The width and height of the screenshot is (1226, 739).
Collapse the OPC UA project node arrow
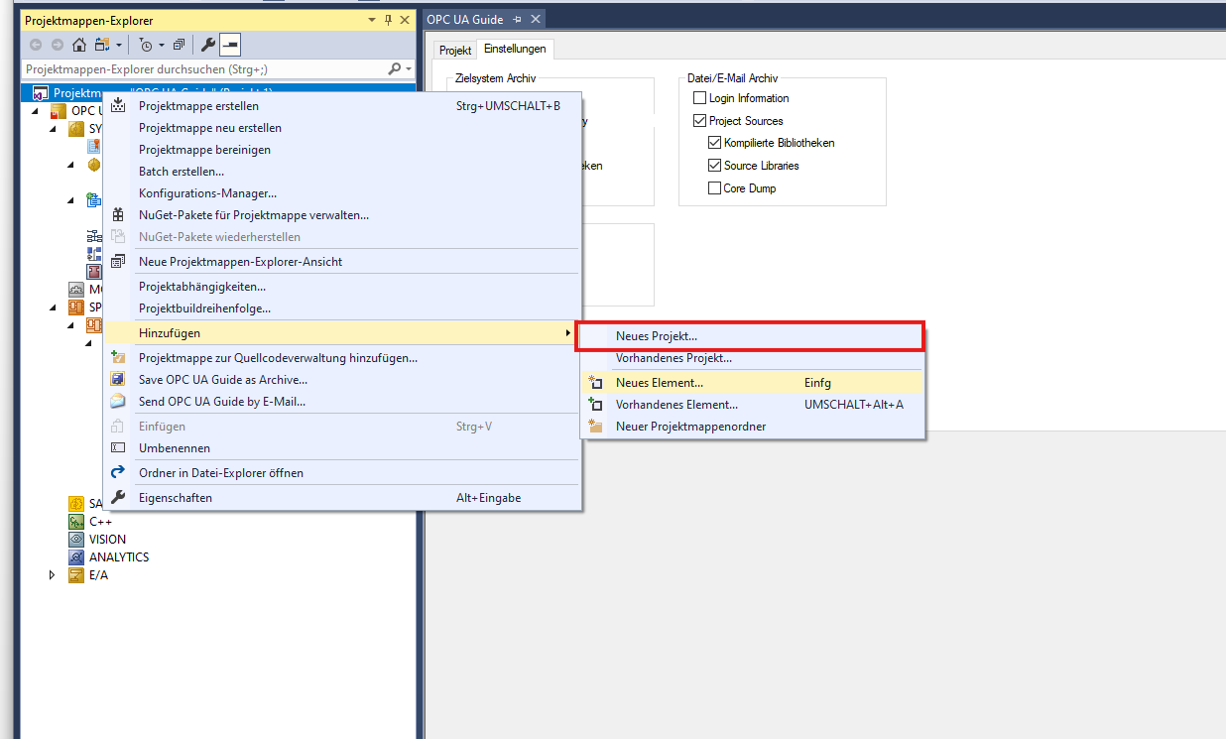(x=36, y=111)
